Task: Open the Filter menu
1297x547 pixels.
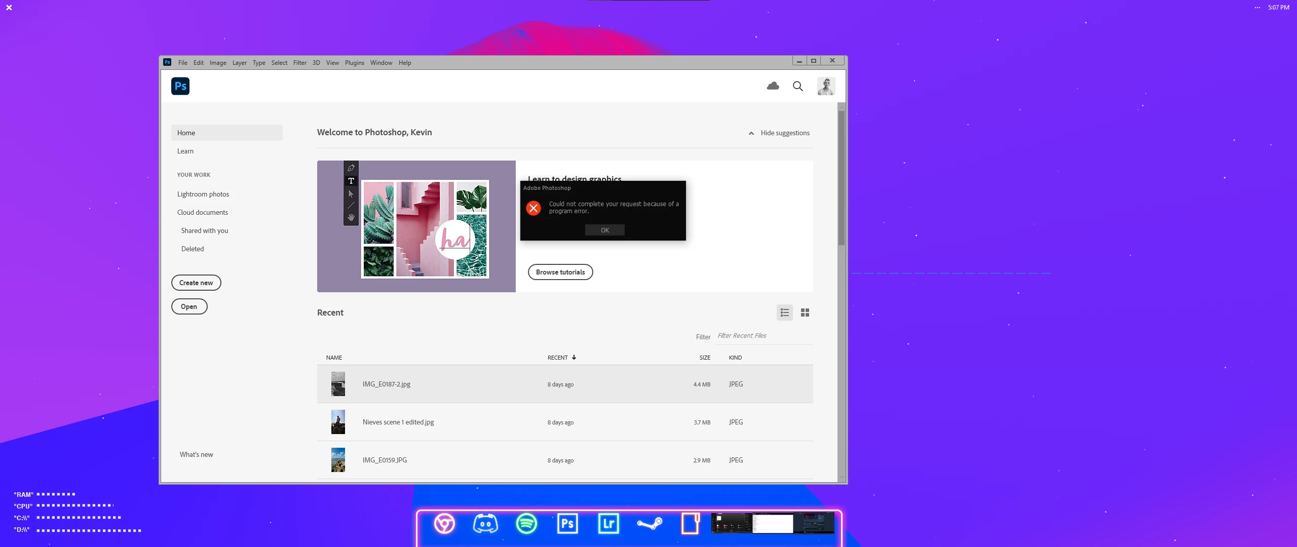Action: pos(299,63)
